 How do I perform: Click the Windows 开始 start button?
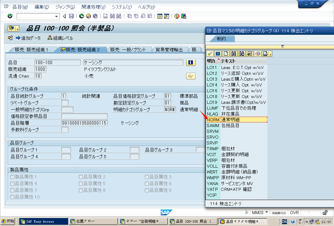tap(8, 221)
